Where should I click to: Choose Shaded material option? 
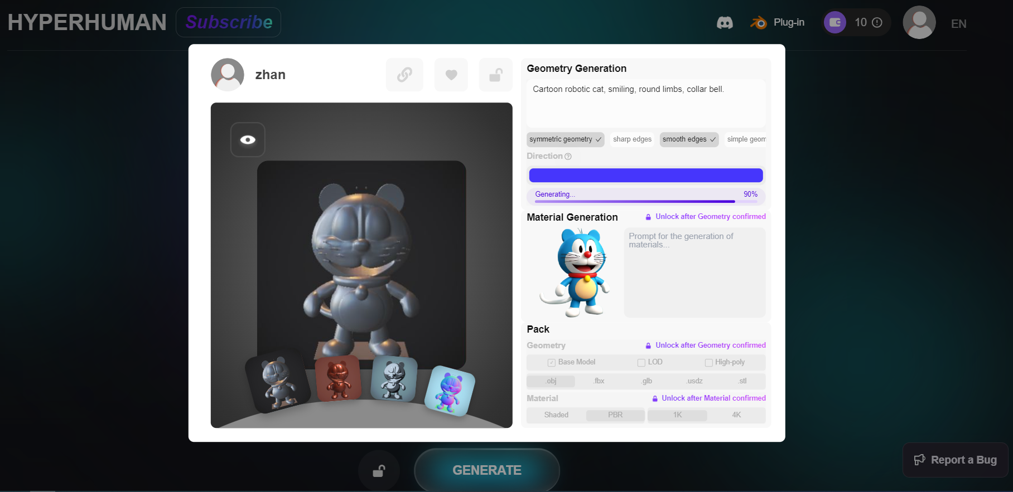556,415
